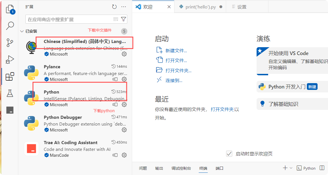Open the Source Control view

tap(10, 43)
